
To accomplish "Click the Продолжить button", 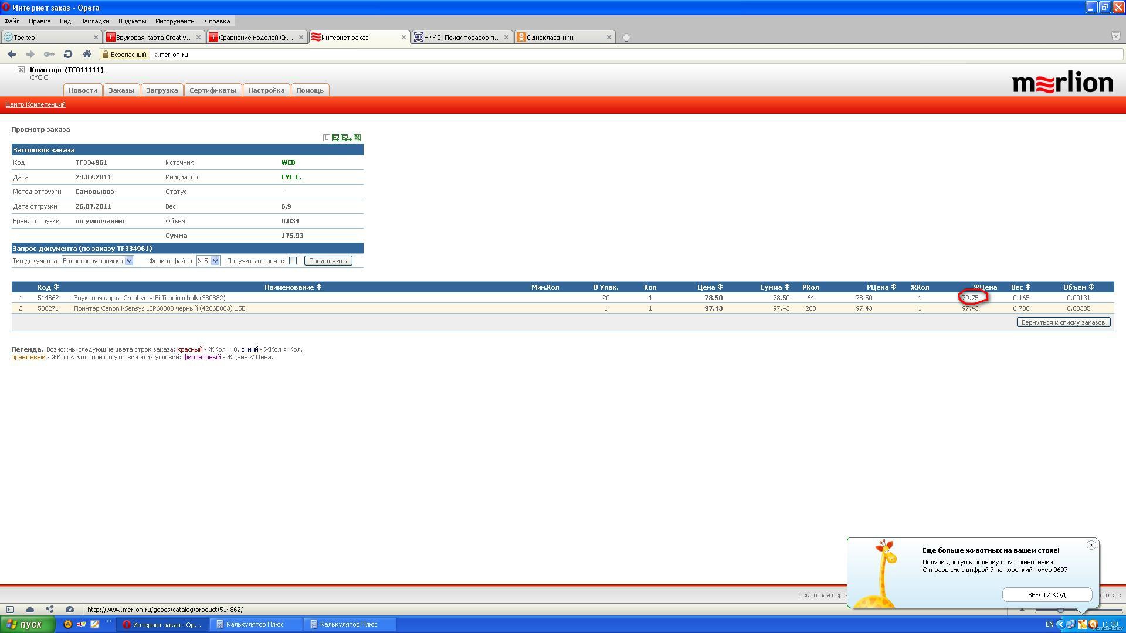I will pos(328,261).
